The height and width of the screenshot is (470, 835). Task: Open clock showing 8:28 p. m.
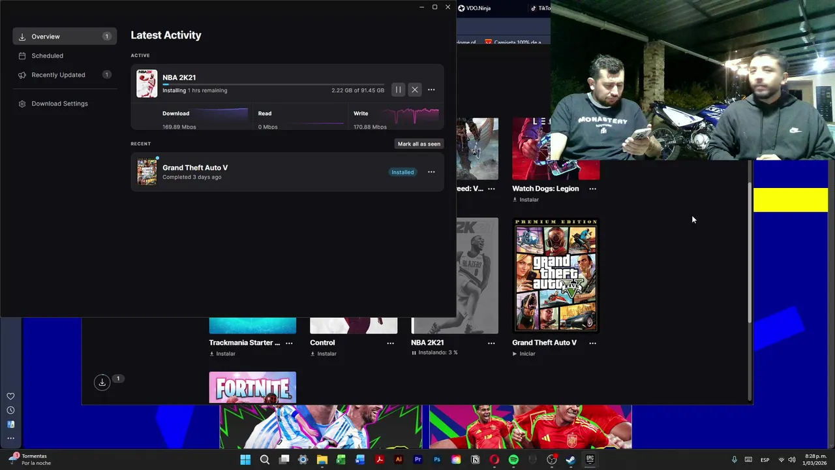pos(815,460)
